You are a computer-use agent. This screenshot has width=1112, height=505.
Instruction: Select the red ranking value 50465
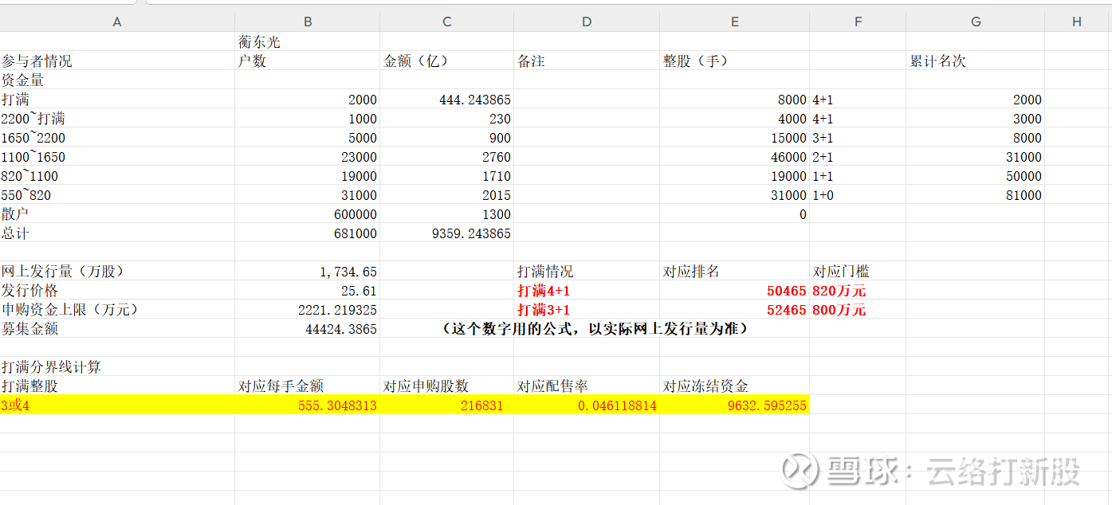[734, 291]
